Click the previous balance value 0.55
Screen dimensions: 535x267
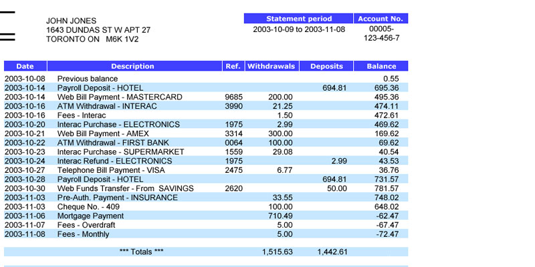(391, 79)
